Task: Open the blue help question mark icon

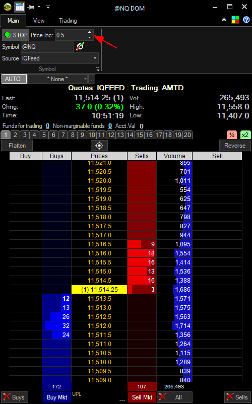Action: 246,20
